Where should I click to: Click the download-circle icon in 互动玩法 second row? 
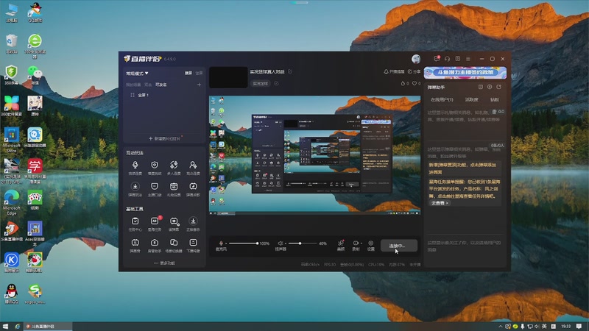[135, 187]
